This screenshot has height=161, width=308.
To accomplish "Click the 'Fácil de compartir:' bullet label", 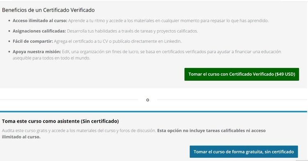I will [33, 41].
